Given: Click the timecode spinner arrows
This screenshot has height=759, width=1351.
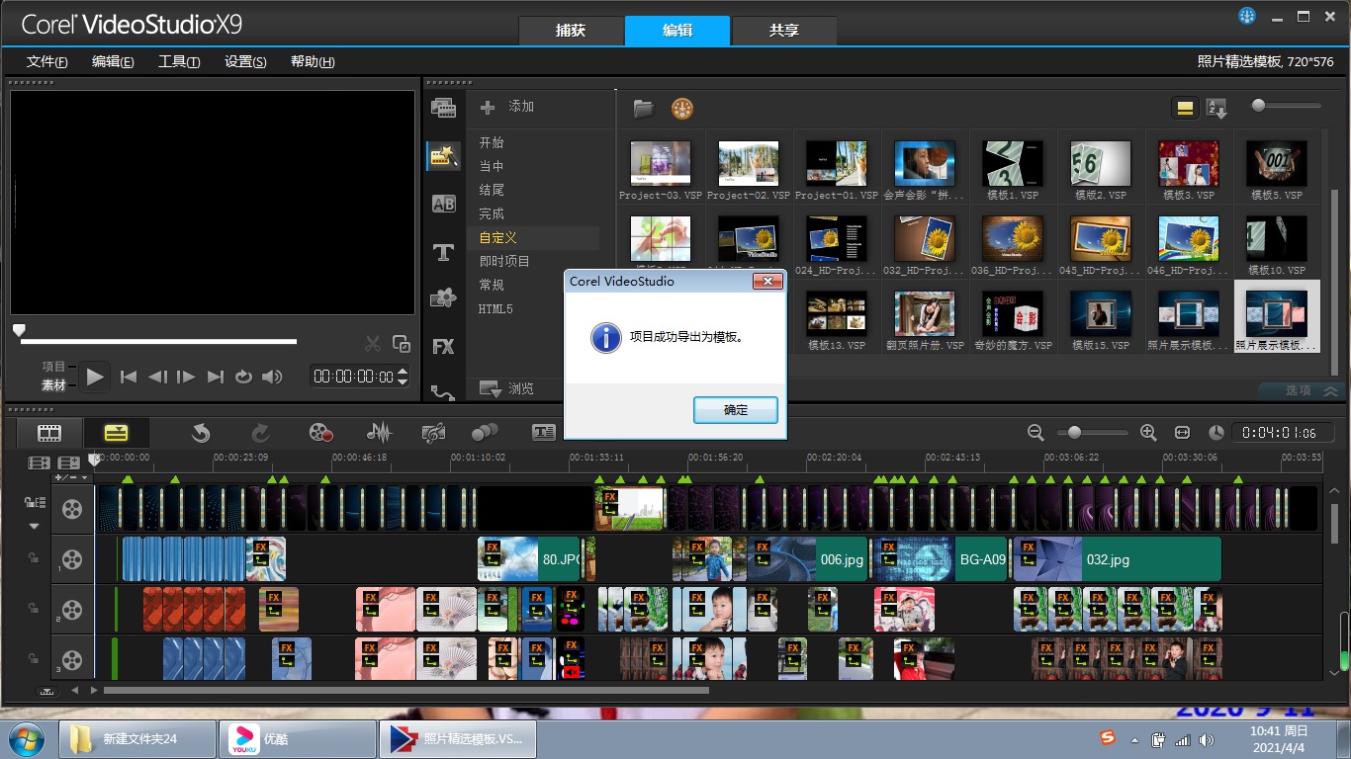Looking at the screenshot, I should 403,377.
